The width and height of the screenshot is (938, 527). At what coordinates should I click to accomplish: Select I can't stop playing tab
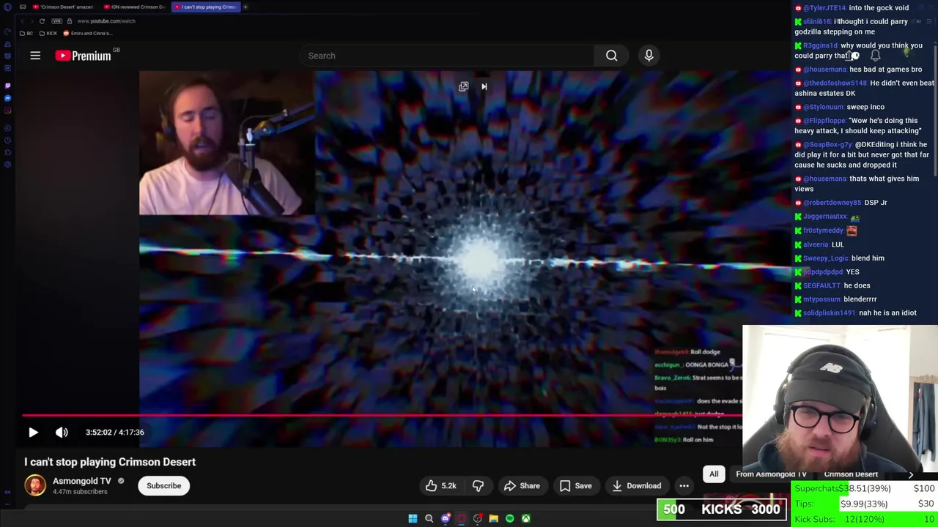click(x=205, y=7)
